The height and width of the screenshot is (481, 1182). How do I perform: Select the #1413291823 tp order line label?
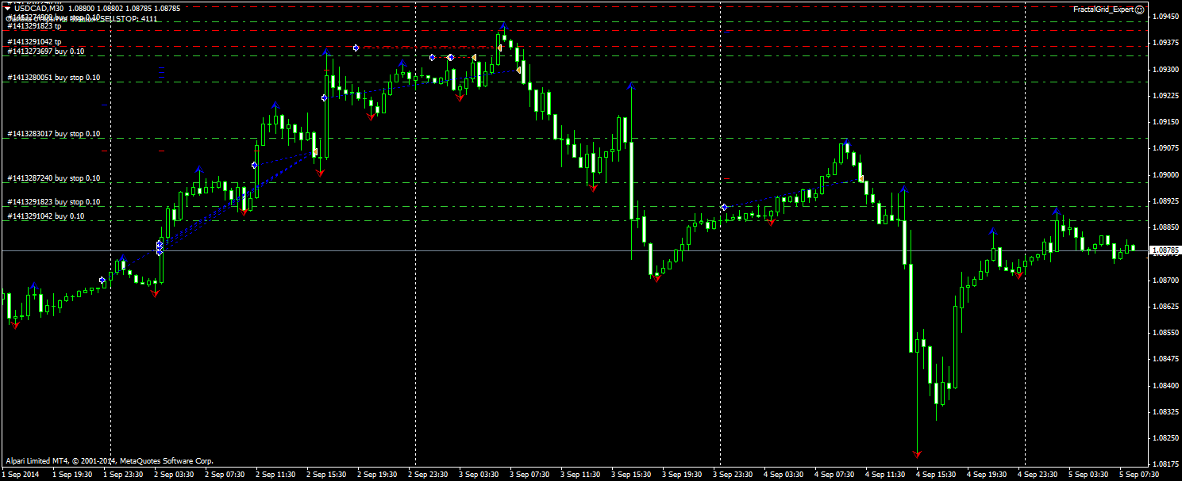tap(34, 26)
